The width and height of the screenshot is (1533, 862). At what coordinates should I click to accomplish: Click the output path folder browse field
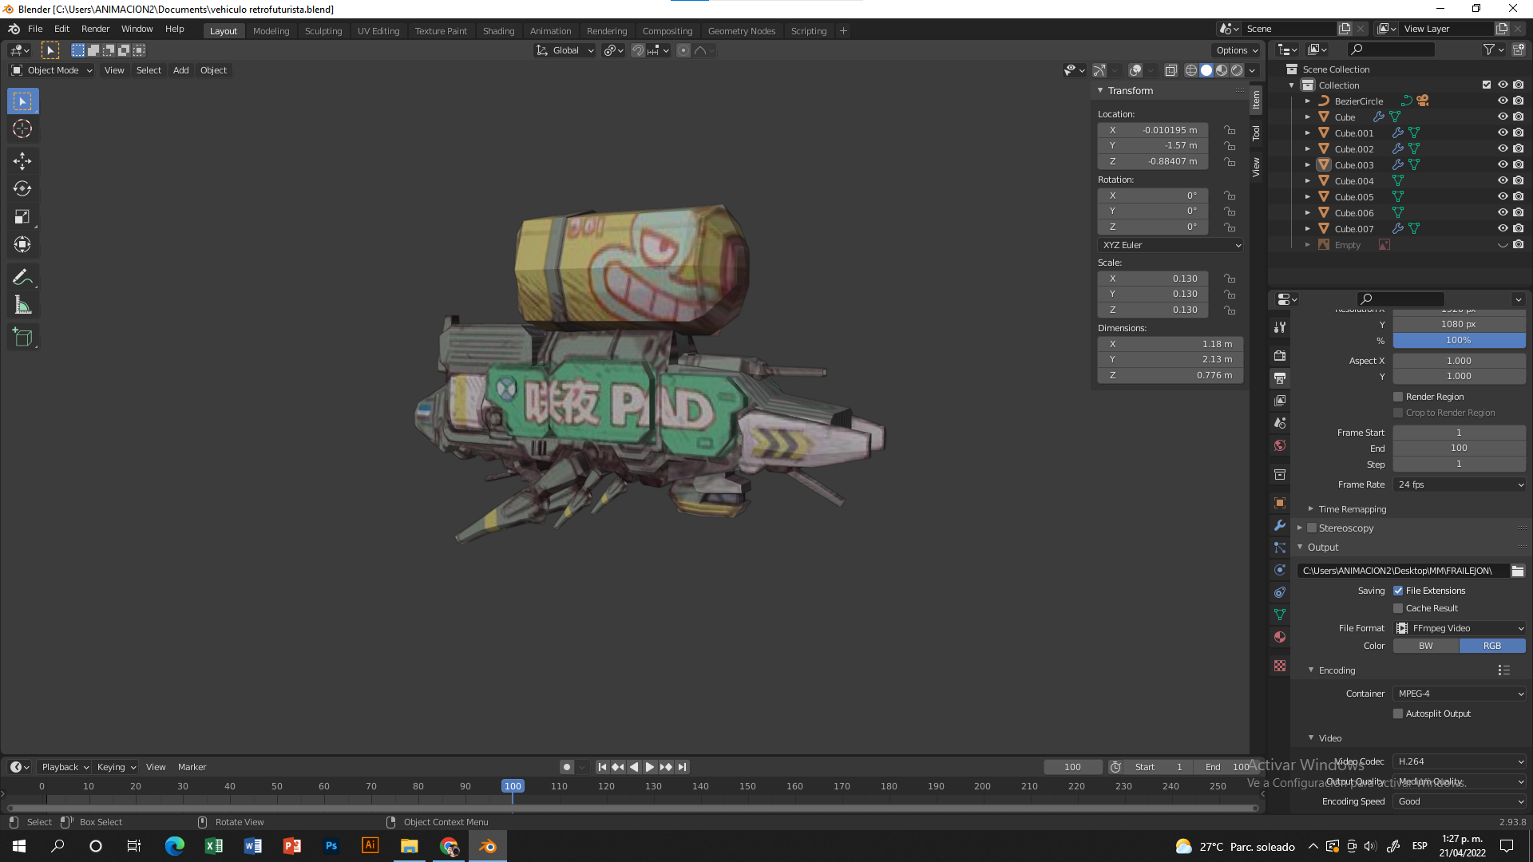click(x=1401, y=570)
